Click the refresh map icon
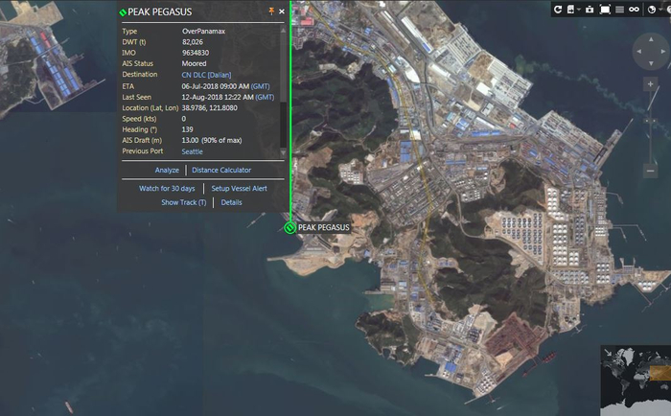The width and height of the screenshot is (671, 416). pyautogui.click(x=559, y=10)
